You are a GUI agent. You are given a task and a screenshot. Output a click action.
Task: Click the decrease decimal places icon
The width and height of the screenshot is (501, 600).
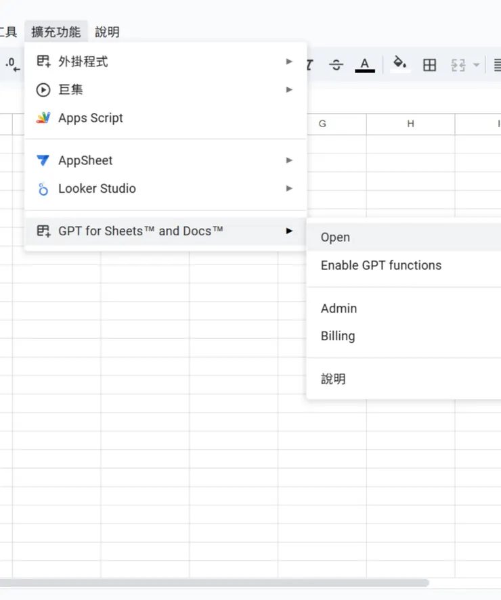13,65
